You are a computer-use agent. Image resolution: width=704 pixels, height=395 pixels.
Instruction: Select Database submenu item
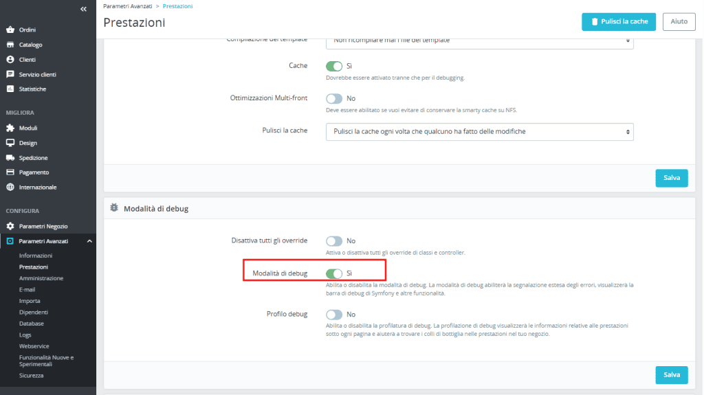coord(32,323)
